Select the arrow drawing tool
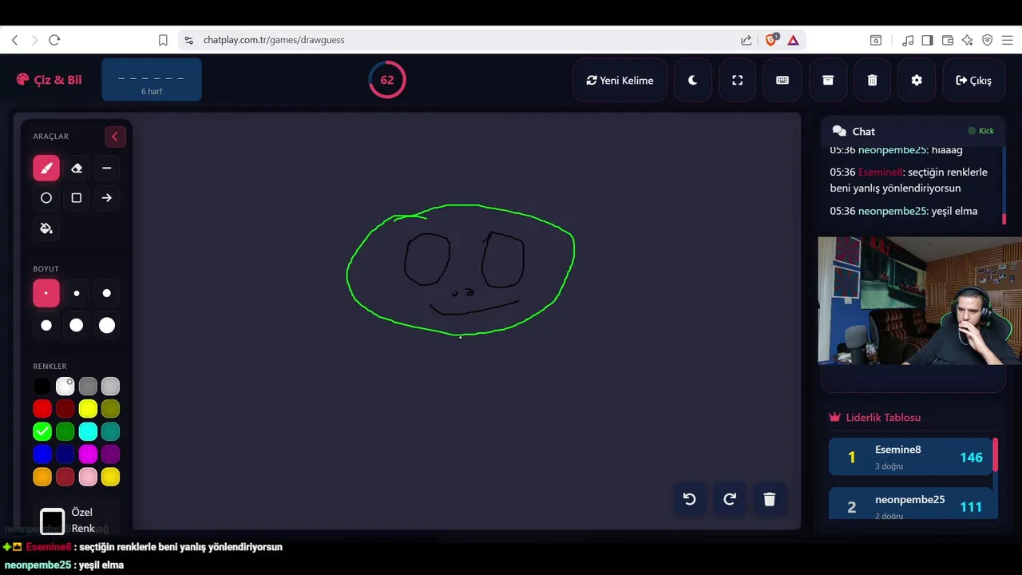The width and height of the screenshot is (1022, 575). pos(106,198)
